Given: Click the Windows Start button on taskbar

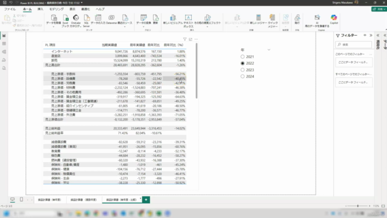Looking at the screenshot, I should (6, 214).
